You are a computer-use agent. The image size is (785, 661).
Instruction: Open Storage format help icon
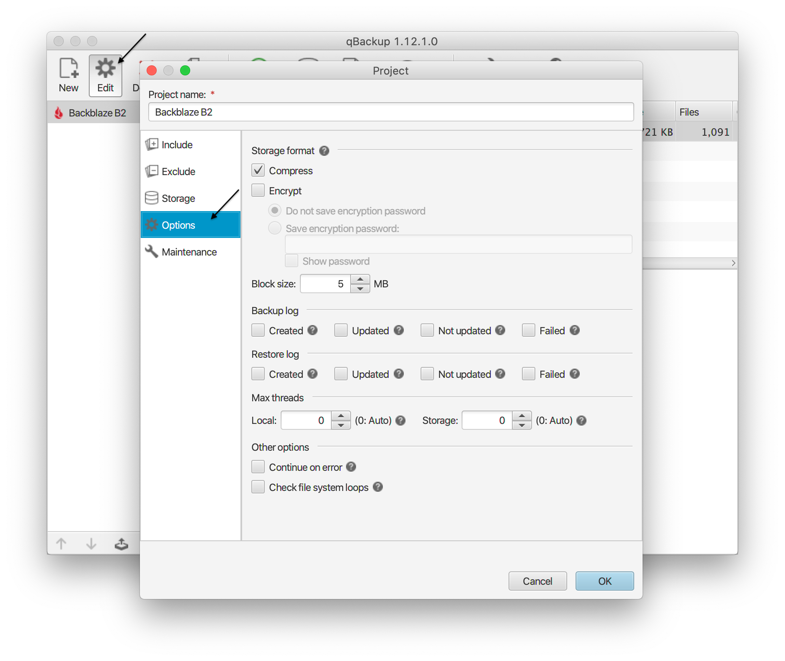click(324, 151)
